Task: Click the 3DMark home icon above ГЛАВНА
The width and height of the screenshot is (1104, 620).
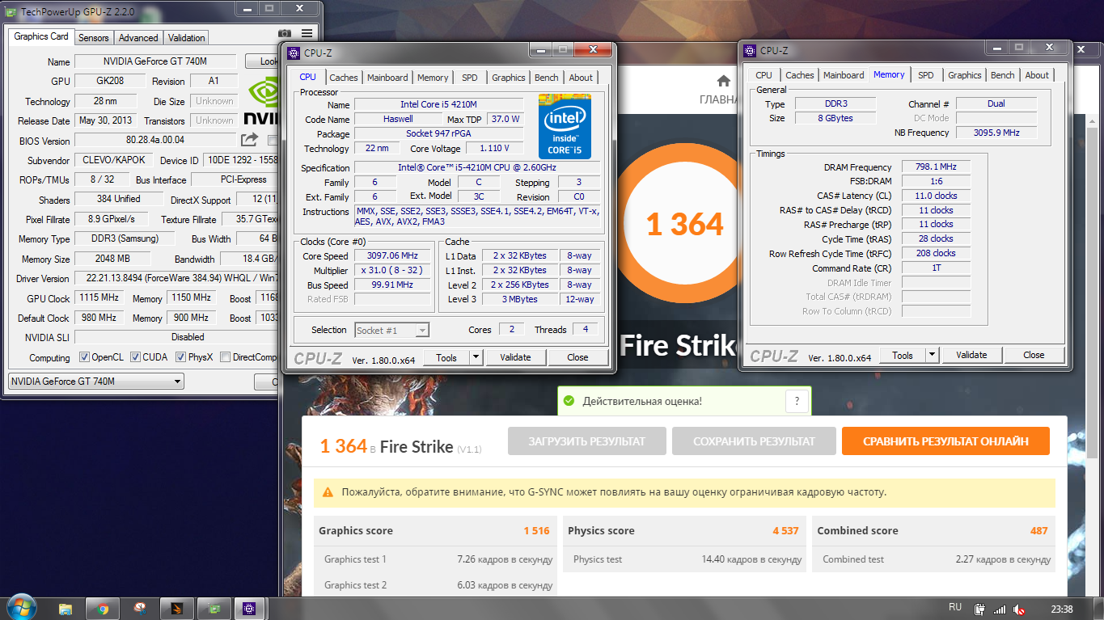Action: [724, 81]
